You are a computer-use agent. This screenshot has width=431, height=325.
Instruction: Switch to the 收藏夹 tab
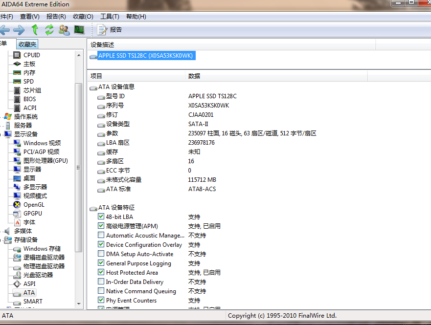click(x=27, y=44)
